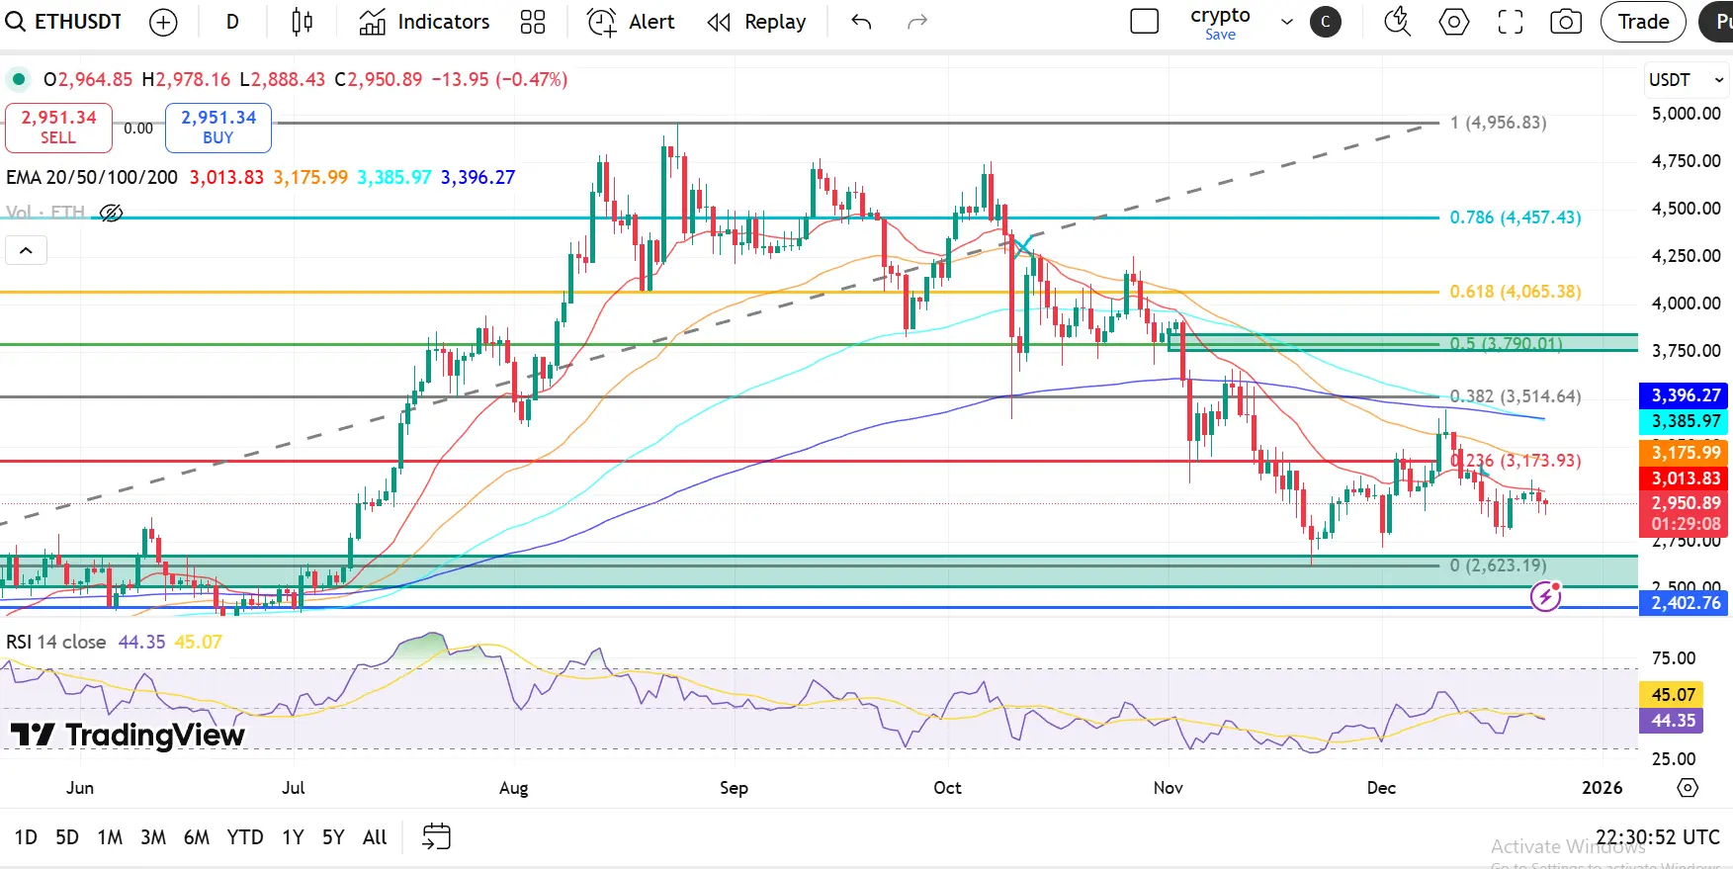Add symbol to compare with plus icon

click(163, 22)
